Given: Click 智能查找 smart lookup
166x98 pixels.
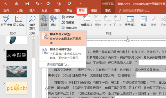Looking at the screenshot, I should (32, 23).
